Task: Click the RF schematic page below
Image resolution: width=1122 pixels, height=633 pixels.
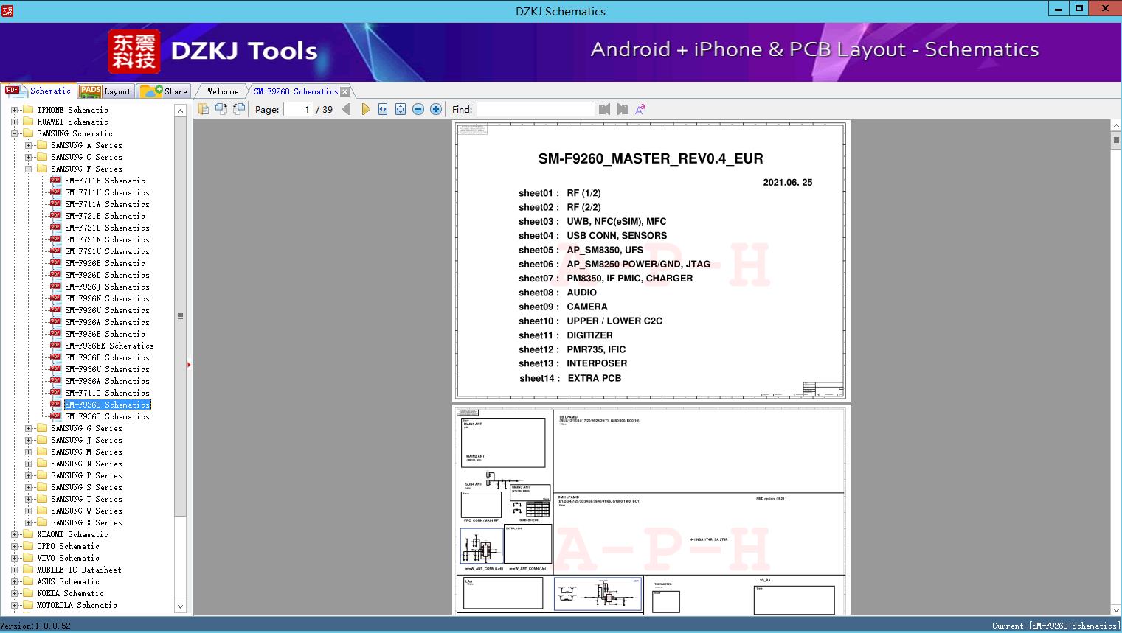Action: (x=651, y=510)
